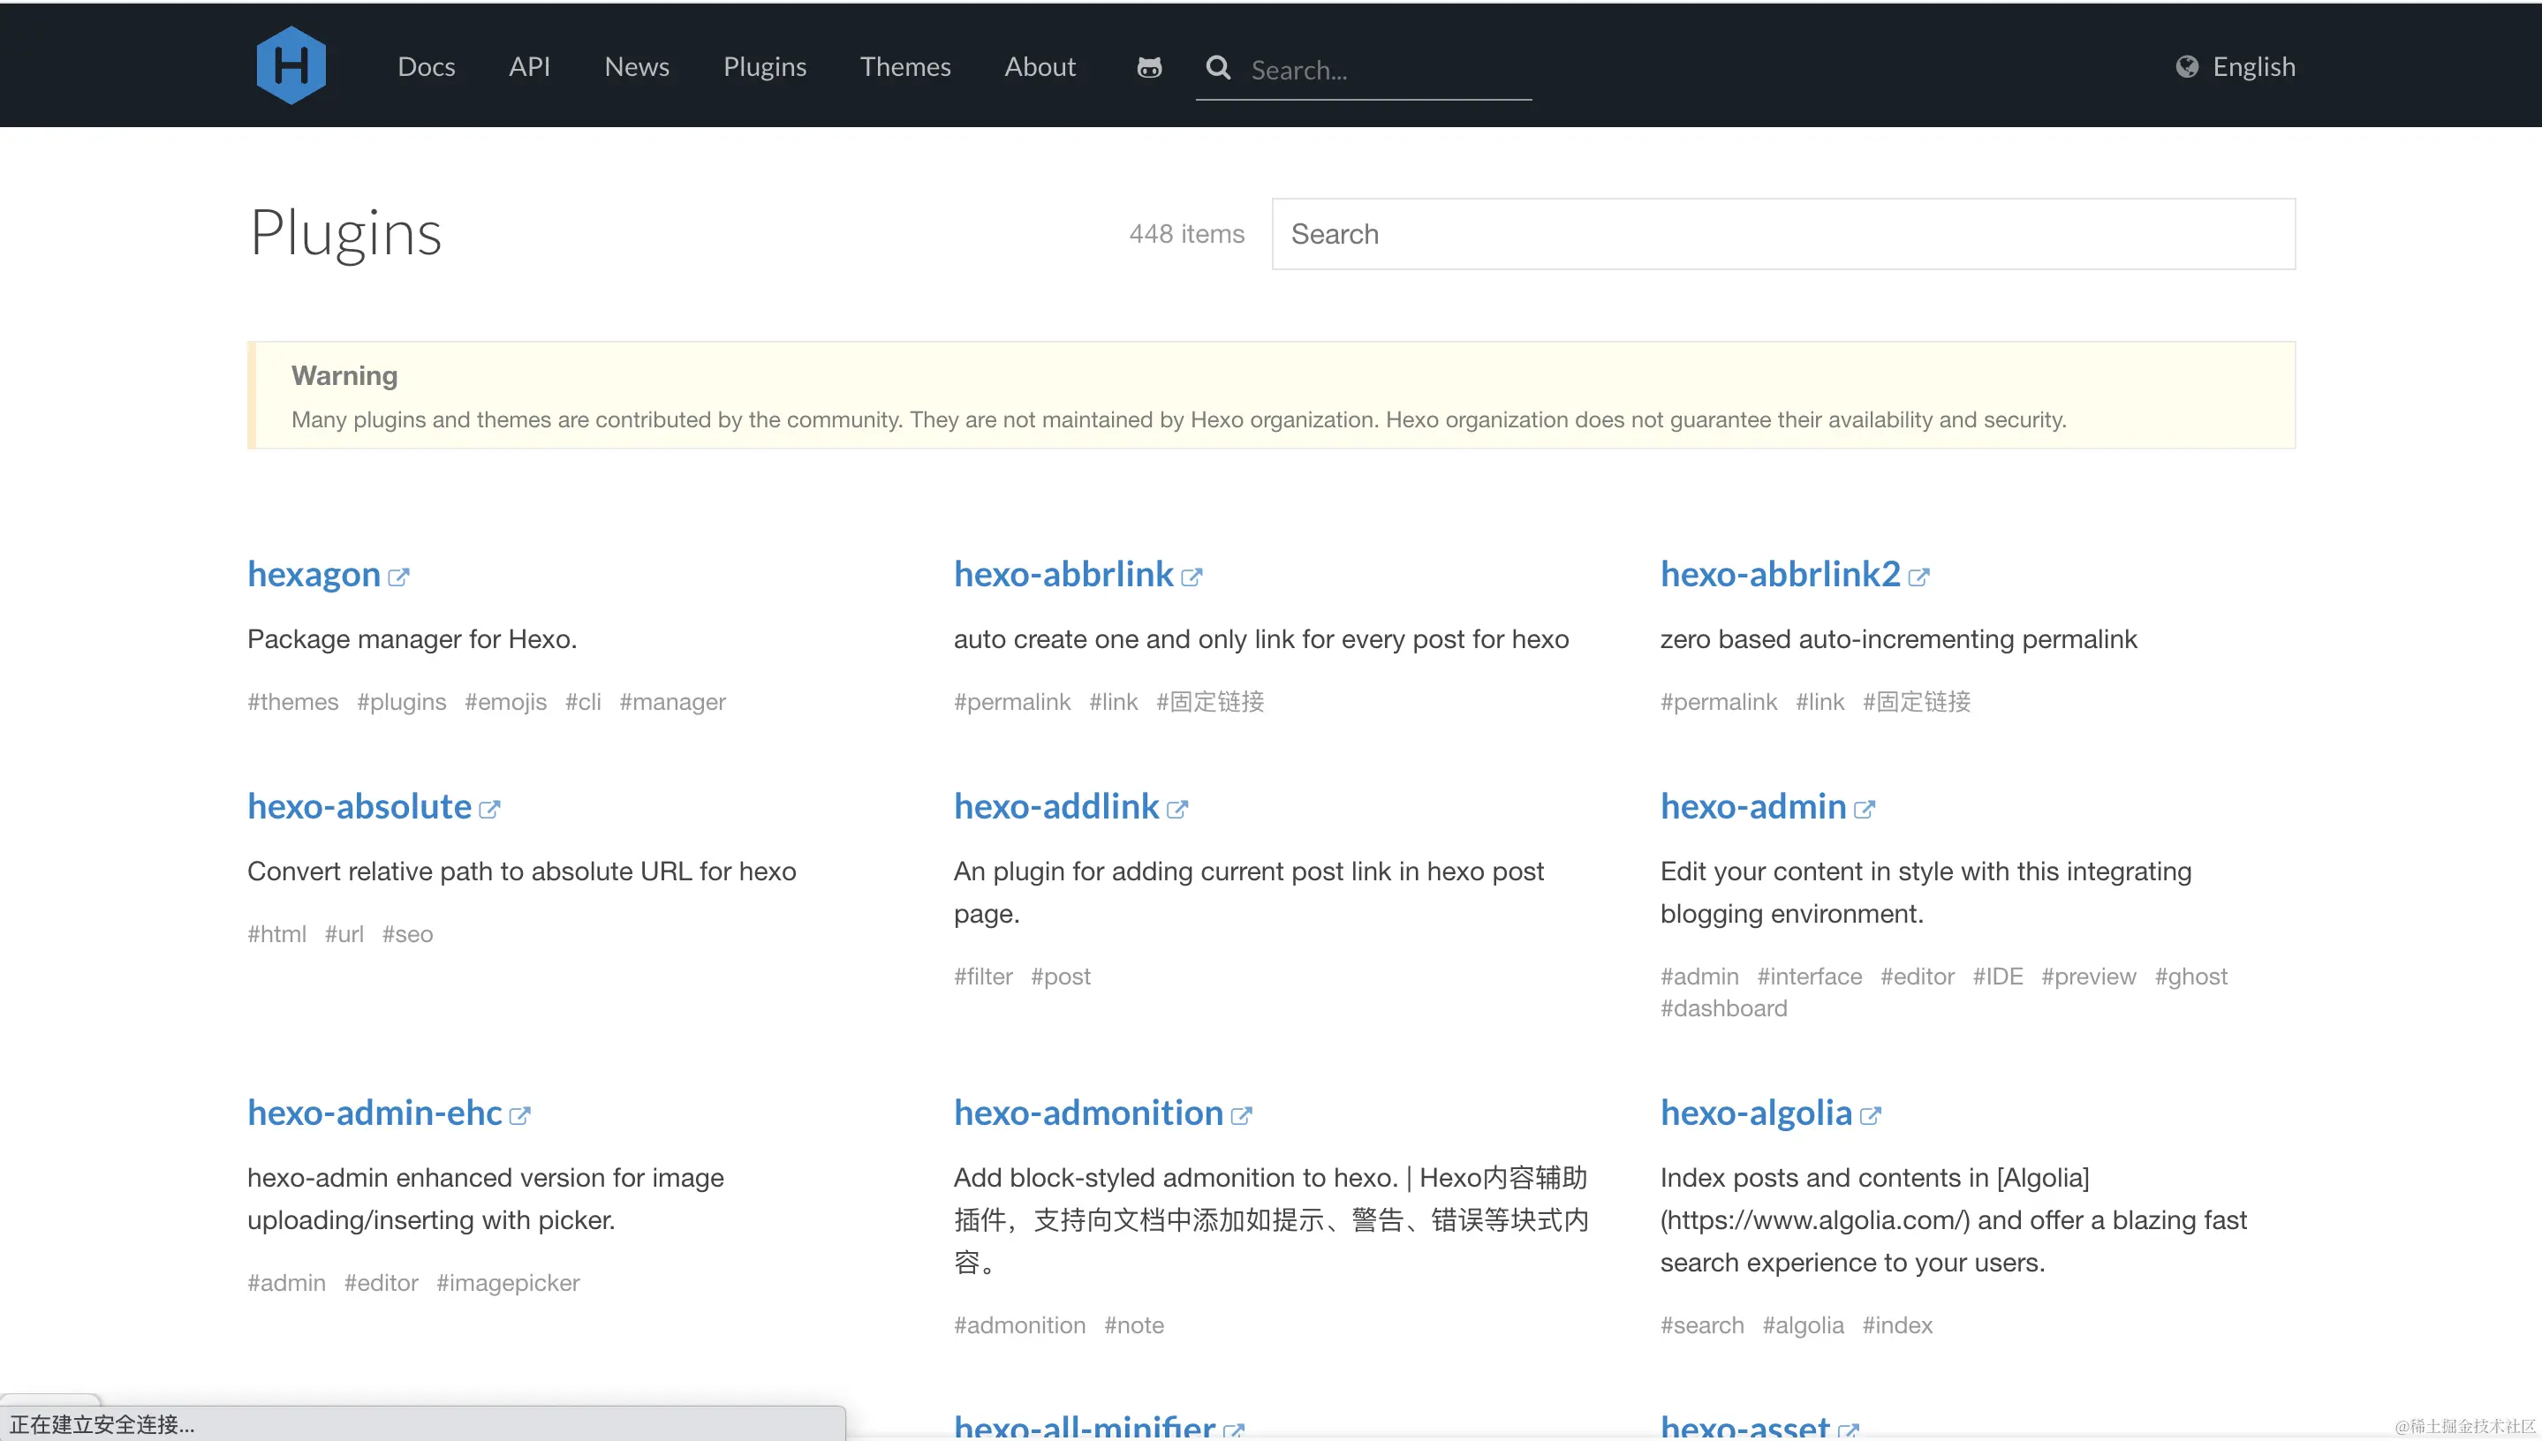Image resolution: width=2542 pixels, height=1441 pixels.
Task: Click the Warning heading in notice box
Action: (344, 375)
